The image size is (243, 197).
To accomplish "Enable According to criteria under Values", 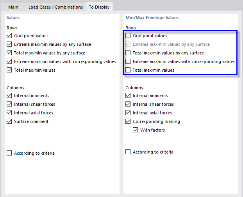I will 9,153.
